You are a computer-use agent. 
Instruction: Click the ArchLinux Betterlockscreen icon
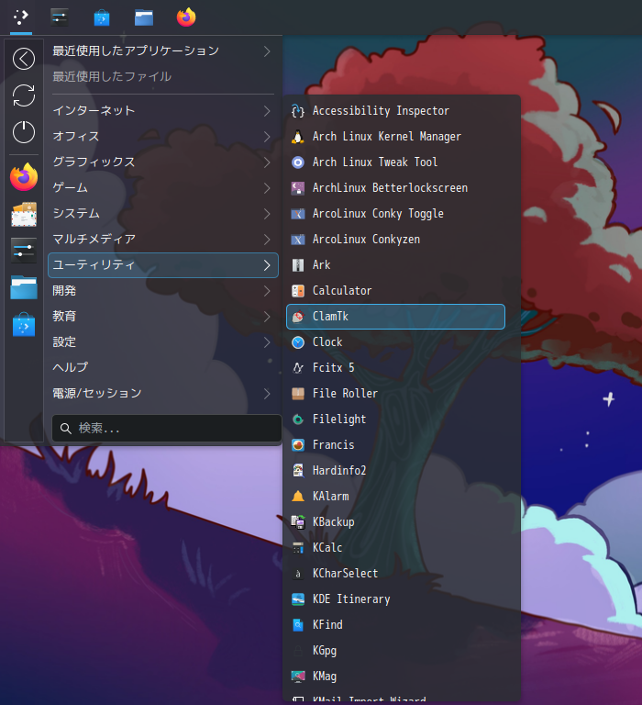298,188
